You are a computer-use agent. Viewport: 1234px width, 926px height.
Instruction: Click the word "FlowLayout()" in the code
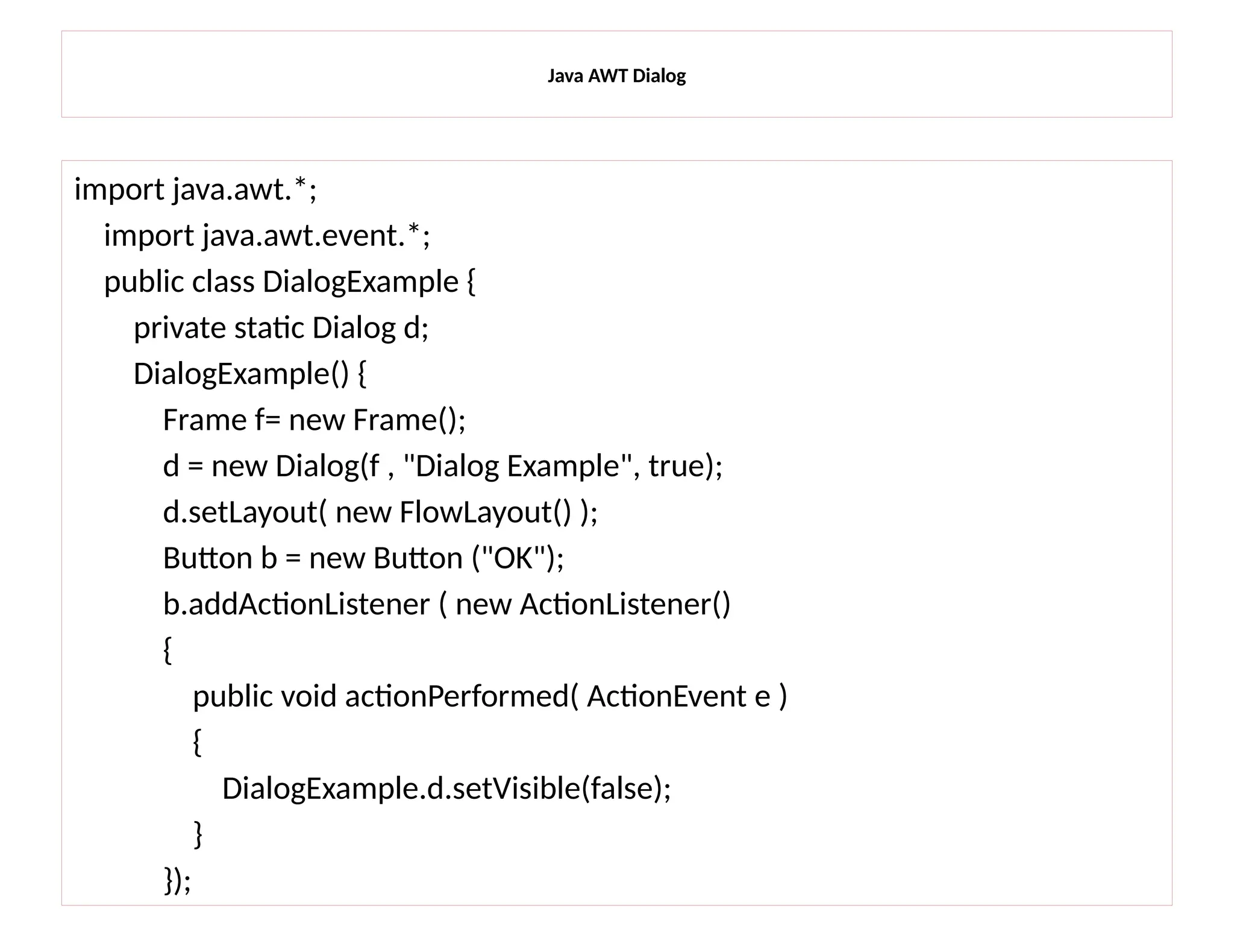coord(484,512)
